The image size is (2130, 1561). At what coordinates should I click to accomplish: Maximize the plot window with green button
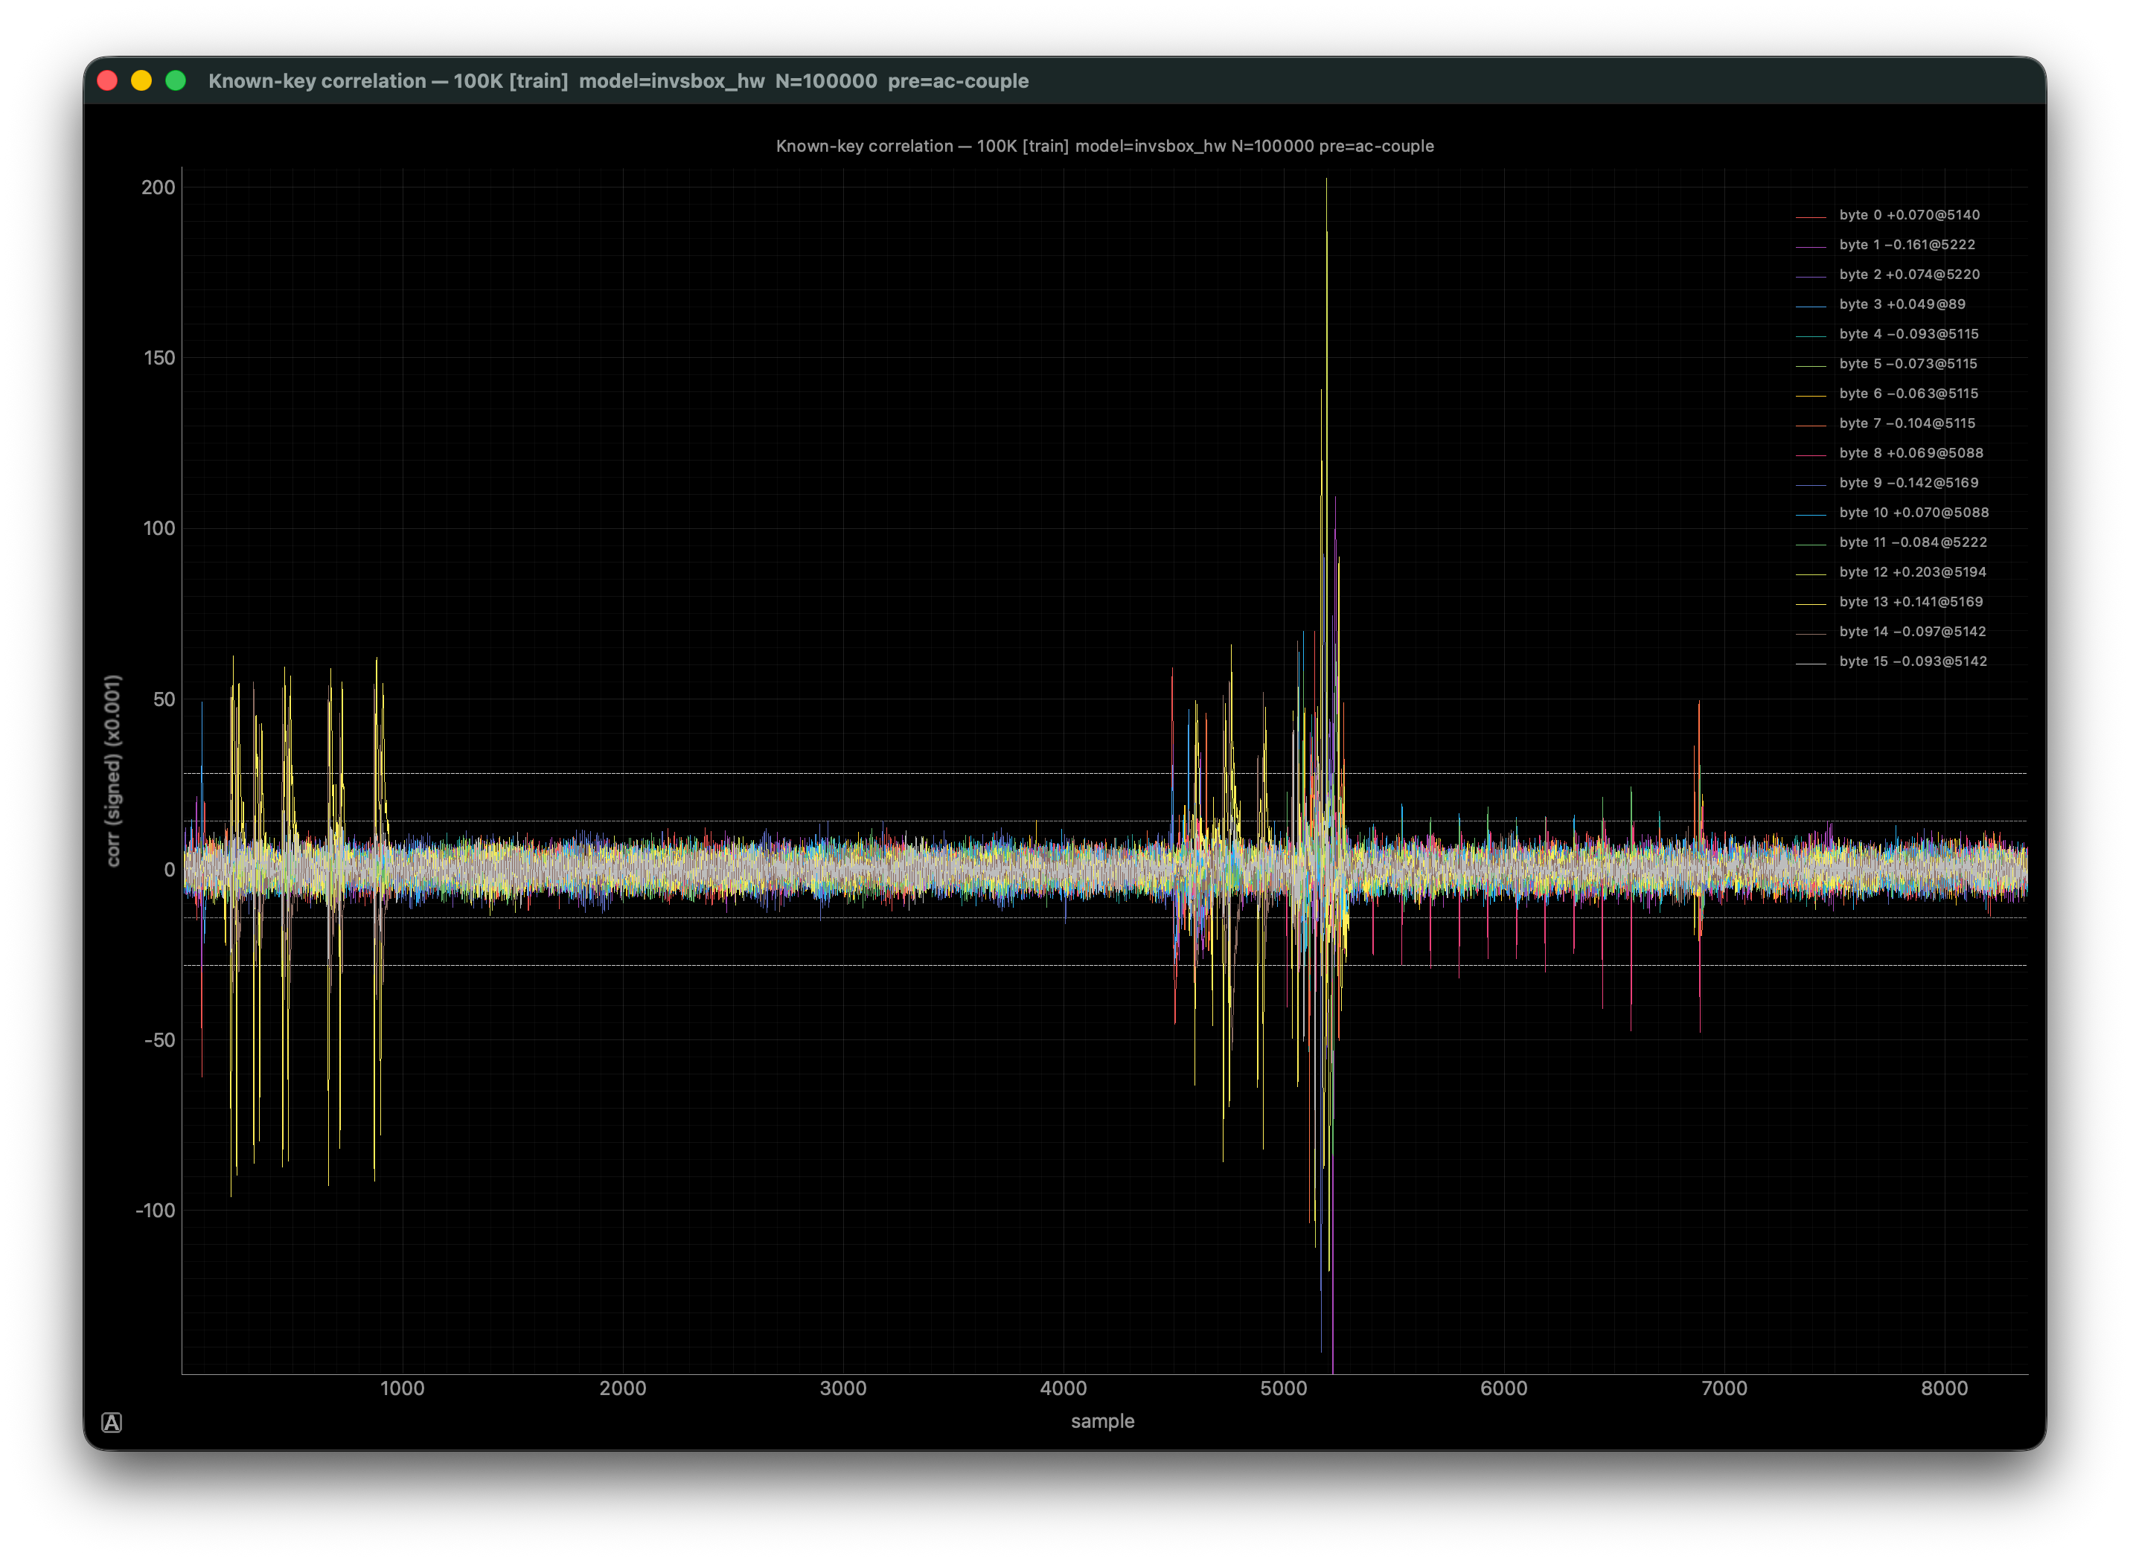click(x=176, y=81)
